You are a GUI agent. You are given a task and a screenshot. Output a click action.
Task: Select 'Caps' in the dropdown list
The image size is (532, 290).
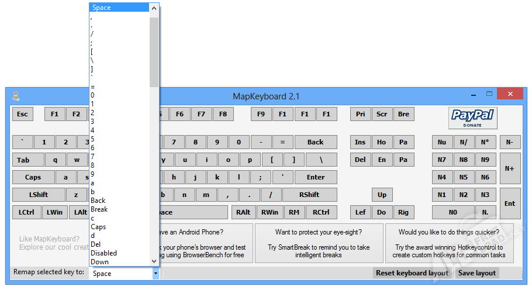click(98, 227)
